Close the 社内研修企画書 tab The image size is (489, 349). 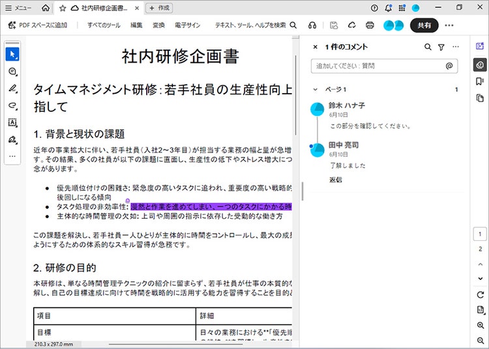click(137, 8)
